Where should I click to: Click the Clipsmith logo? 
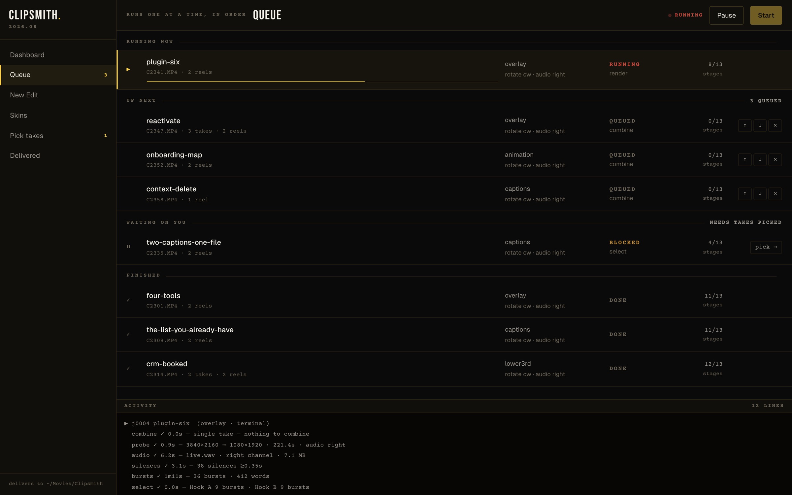coord(35,15)
